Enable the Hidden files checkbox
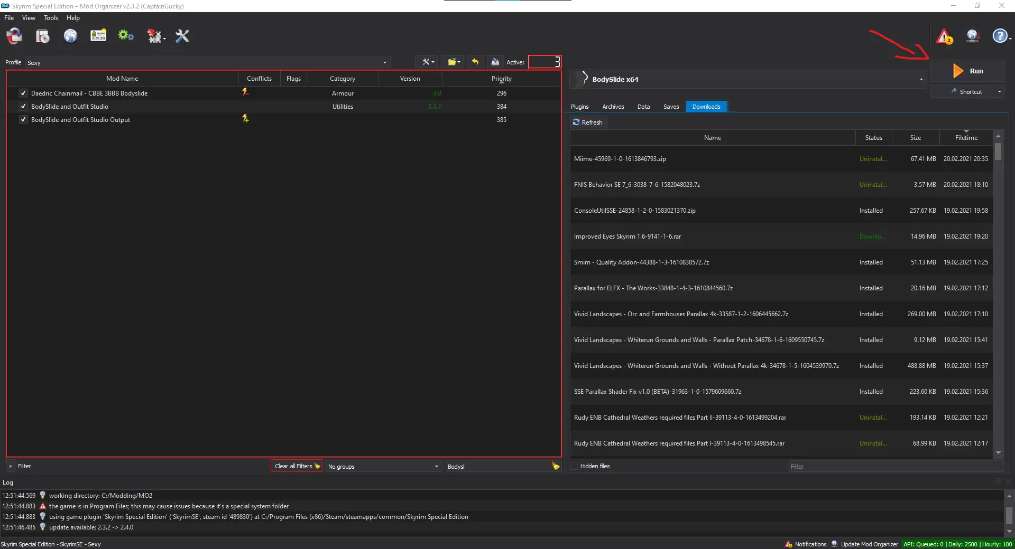 click(574, 466)
